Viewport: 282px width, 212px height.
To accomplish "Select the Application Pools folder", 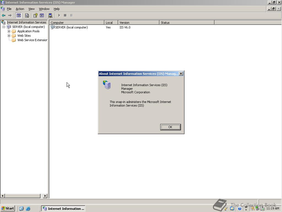I will click(28, 31).
